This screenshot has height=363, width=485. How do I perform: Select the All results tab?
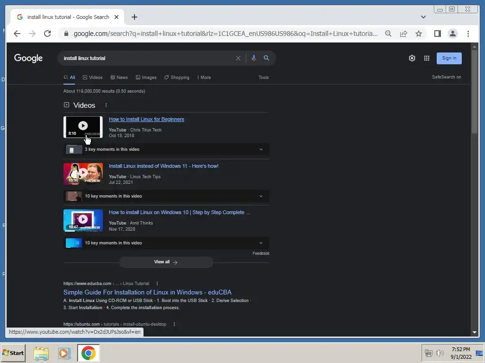point(69,78)
